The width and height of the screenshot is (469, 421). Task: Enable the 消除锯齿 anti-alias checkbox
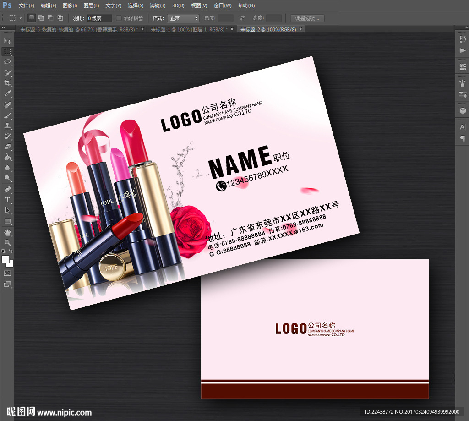(119, 18)
